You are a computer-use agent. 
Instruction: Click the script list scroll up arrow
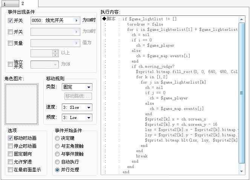coord(242,19)
